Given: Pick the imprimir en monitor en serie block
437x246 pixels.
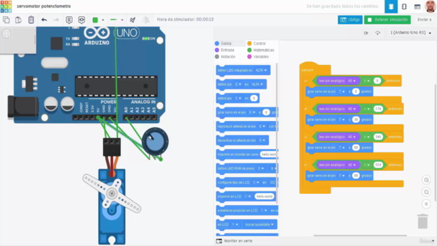Looking at the screenshot, I should click(246, 154).
